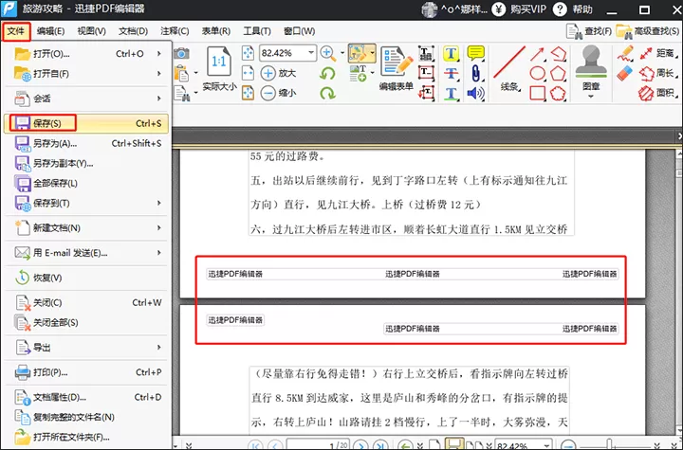This screenshot has height=450, width=683.
Task: Go to the next page arrow
Action: pos(360,445)
